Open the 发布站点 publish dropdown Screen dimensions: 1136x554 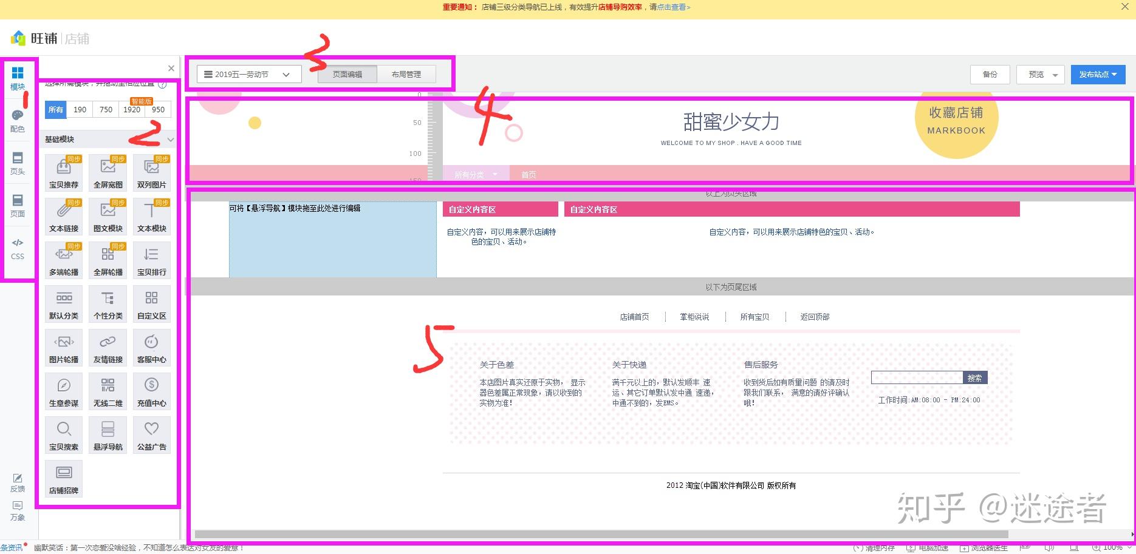point(1097,74)
